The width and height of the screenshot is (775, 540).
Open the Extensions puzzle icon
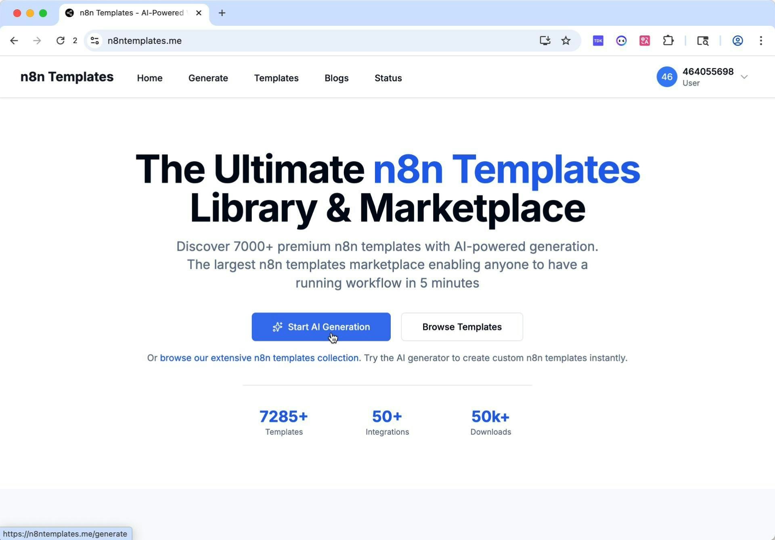click(668, 41)
